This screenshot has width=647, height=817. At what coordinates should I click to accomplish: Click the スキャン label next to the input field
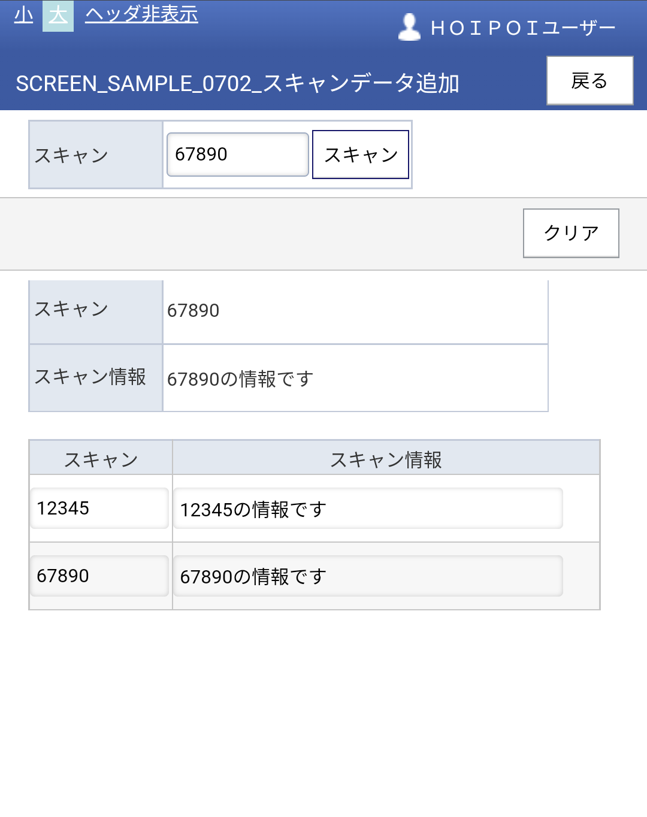click(x=71, y=155)
